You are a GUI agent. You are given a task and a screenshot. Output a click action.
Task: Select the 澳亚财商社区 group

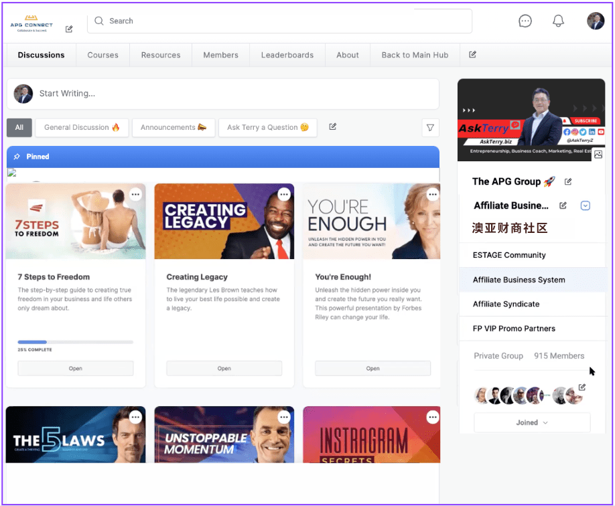tap(510, 228)
